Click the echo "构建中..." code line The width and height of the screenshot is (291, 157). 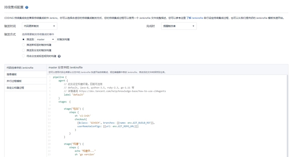coord(85,151)
